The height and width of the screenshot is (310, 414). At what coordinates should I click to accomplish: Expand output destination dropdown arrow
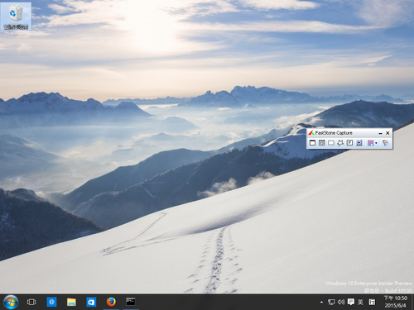tap(376, 143)
